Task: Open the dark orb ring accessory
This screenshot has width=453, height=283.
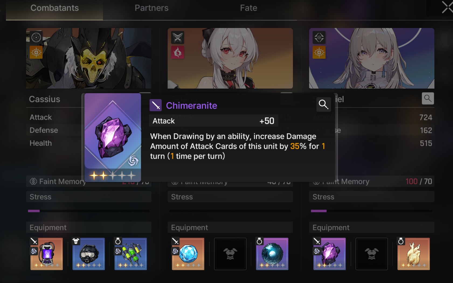Action: coord(272,254)
